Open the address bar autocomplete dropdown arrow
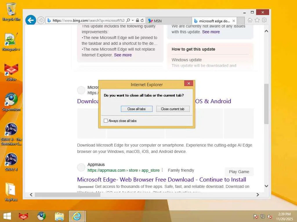The image size is (297, 222). [x=133, y=21]
